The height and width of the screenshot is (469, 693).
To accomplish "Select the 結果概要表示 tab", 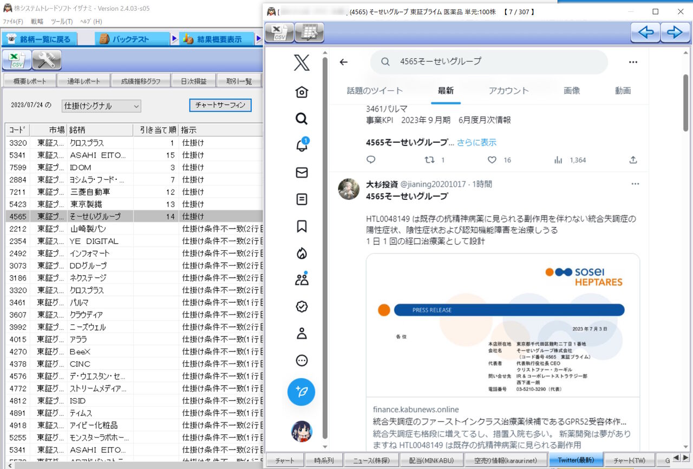I will click(x=217, y=39).
